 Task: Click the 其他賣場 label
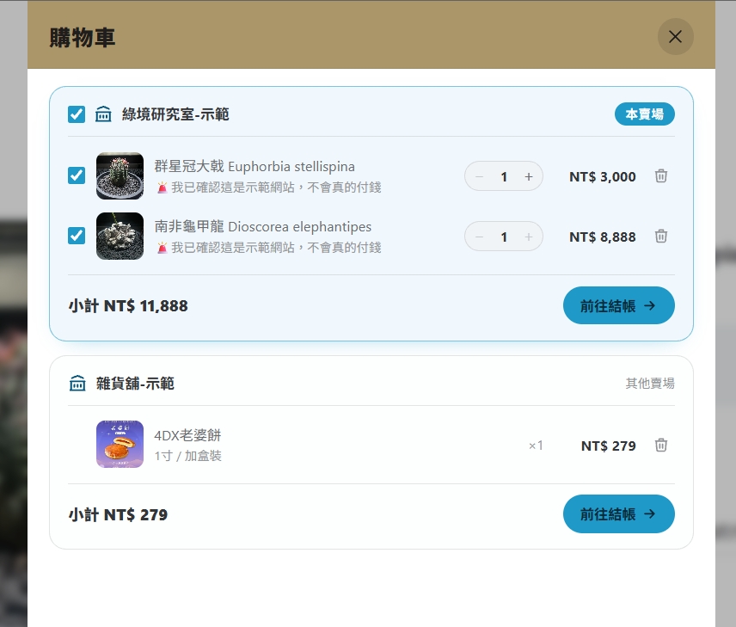click(x=650, y=384)
